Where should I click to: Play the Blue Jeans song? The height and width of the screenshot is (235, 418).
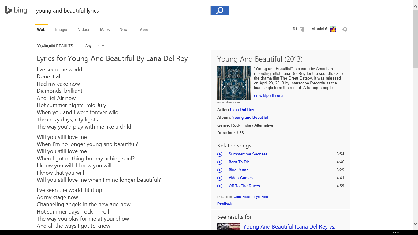[x=220, y=170]
